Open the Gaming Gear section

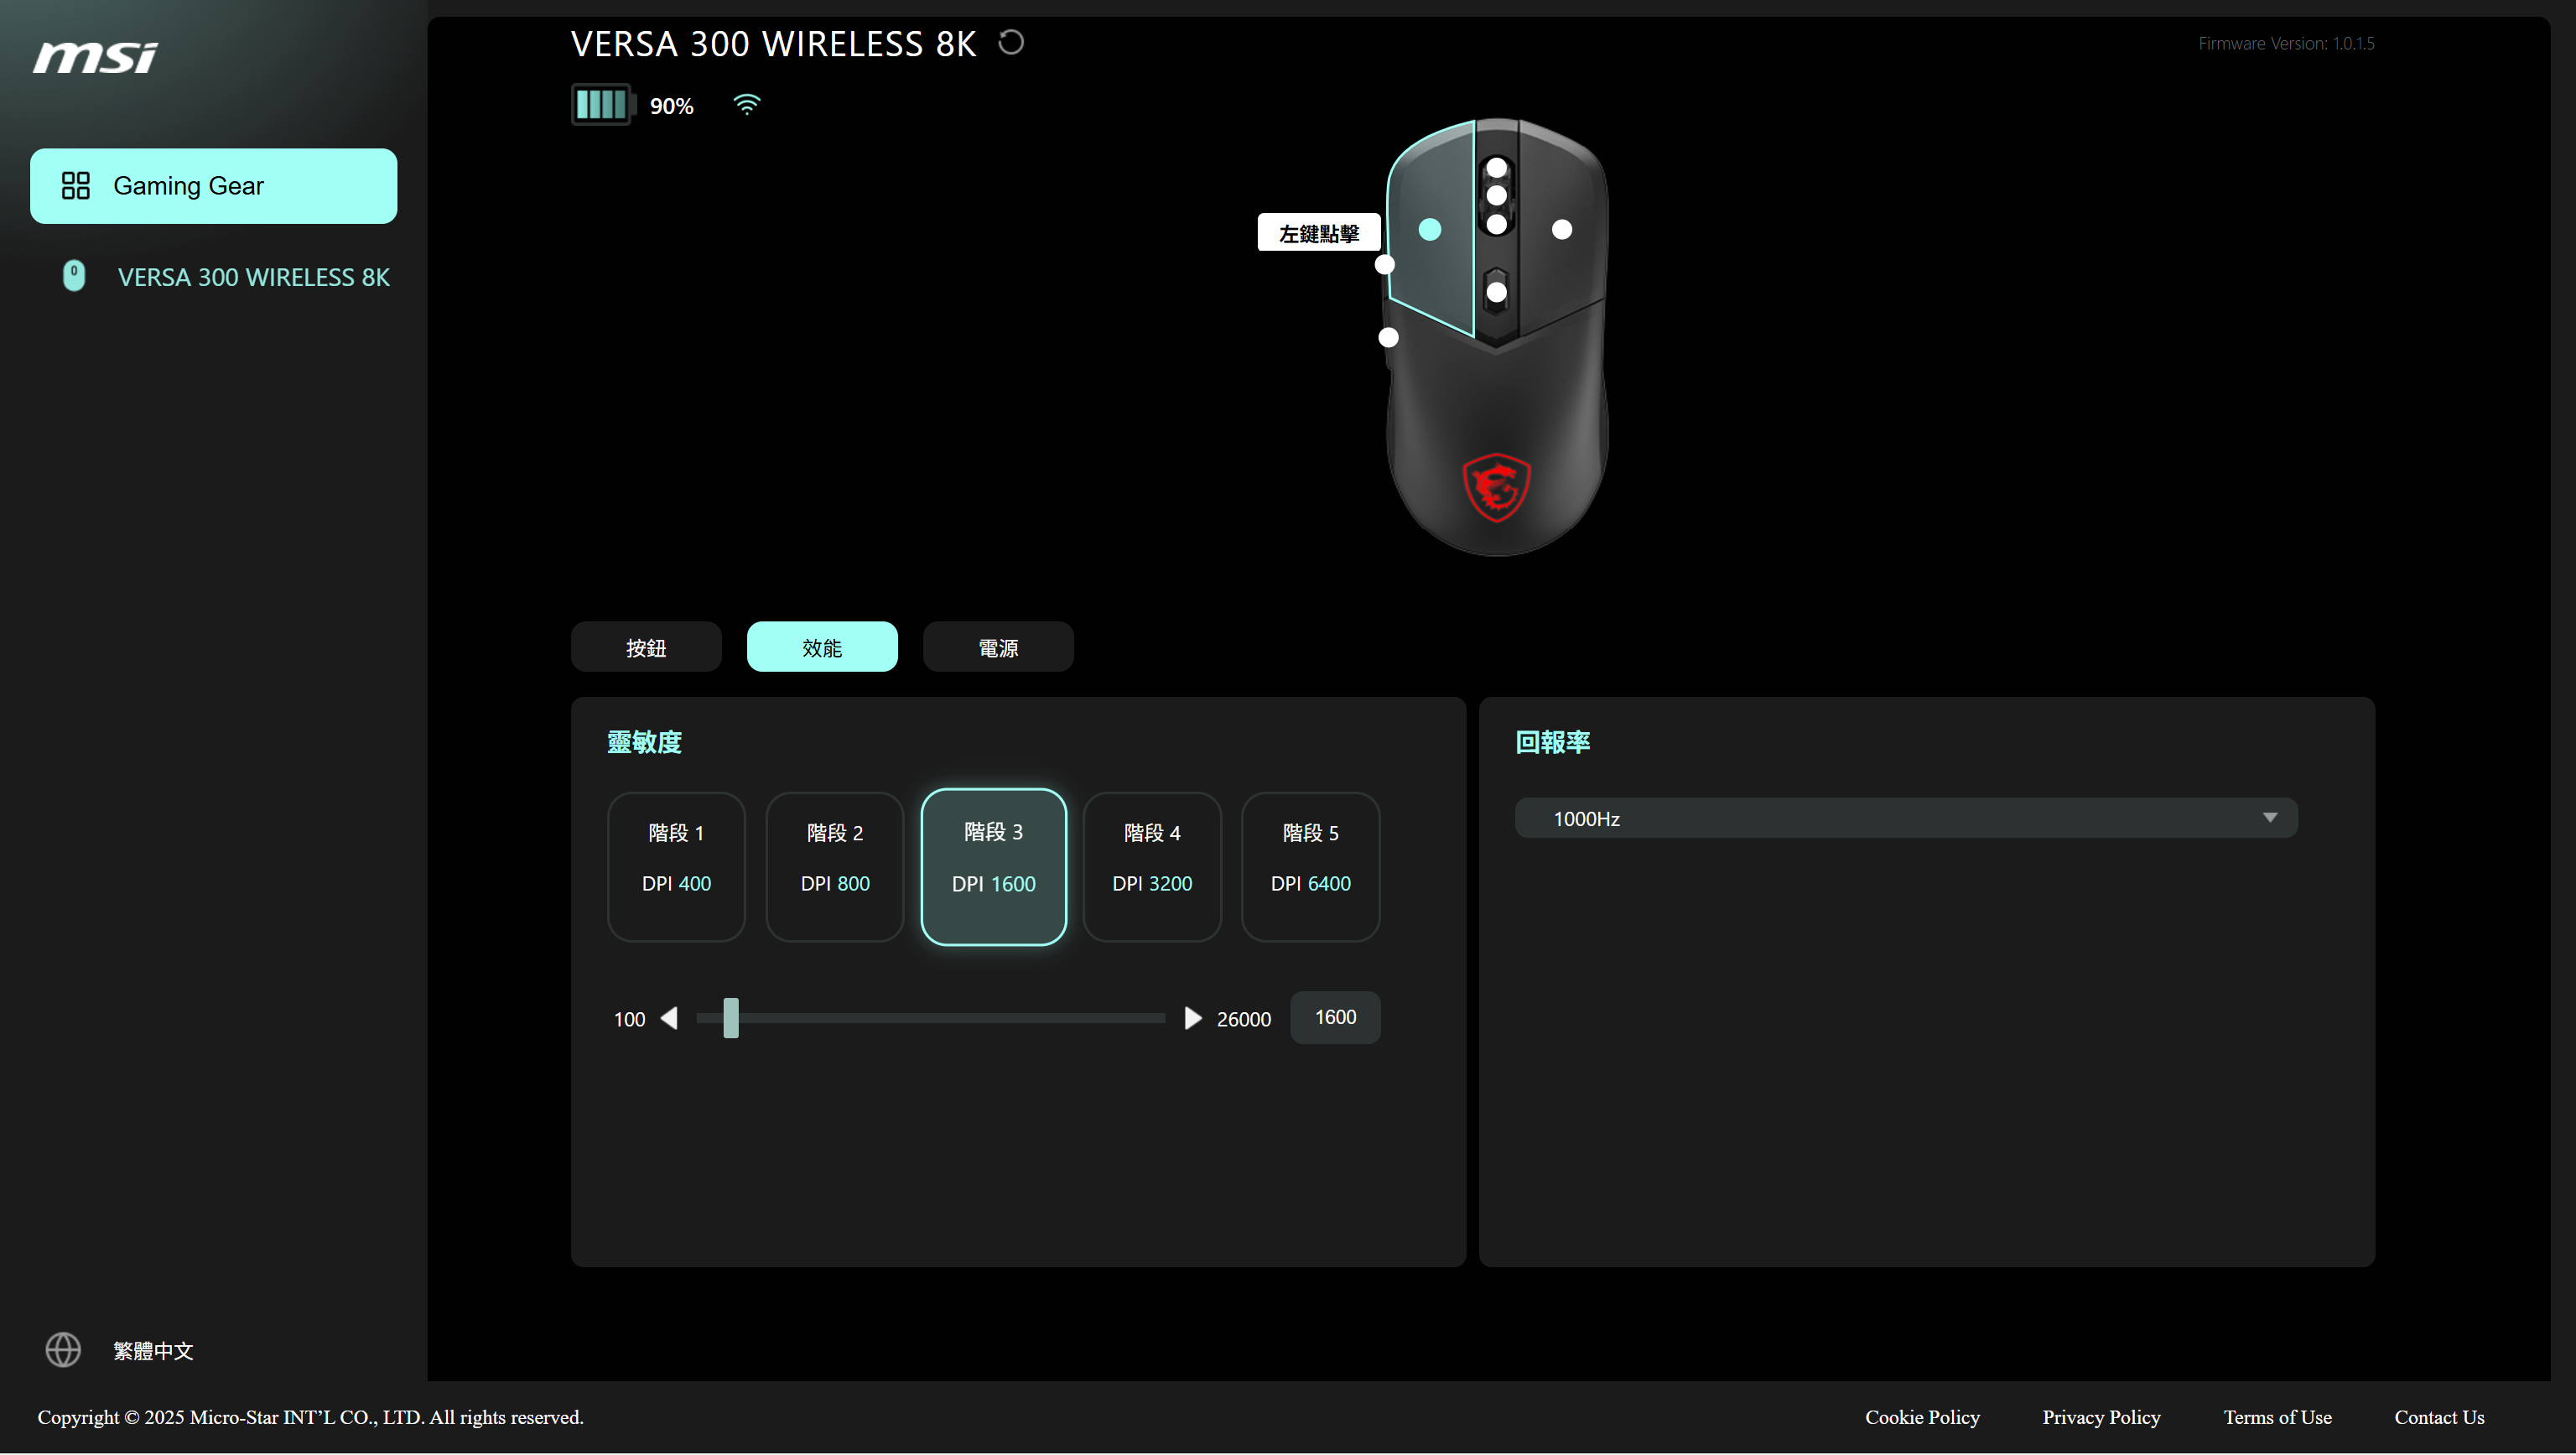(x=213, y=186)
